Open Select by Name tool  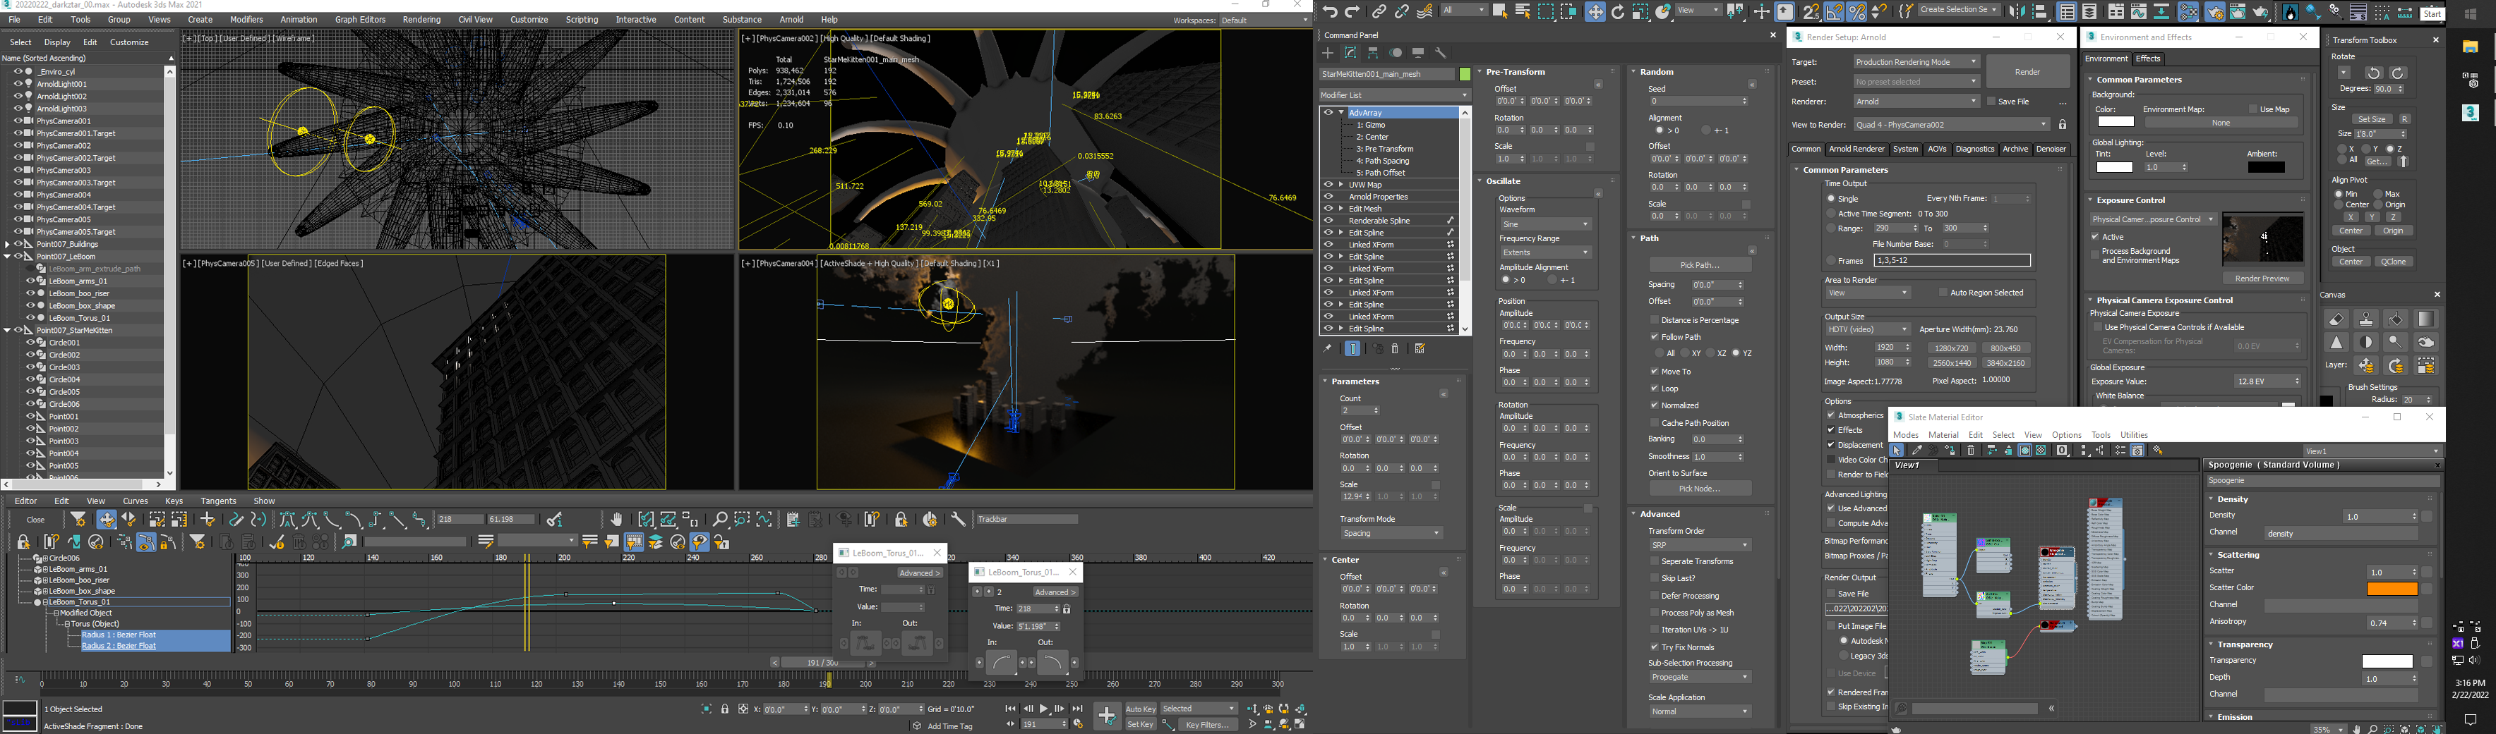pyautogui.click(x=1523, y=11)
